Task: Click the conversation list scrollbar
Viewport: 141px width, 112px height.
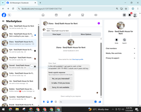Action: pyautogui.click(x=39, y=58)
